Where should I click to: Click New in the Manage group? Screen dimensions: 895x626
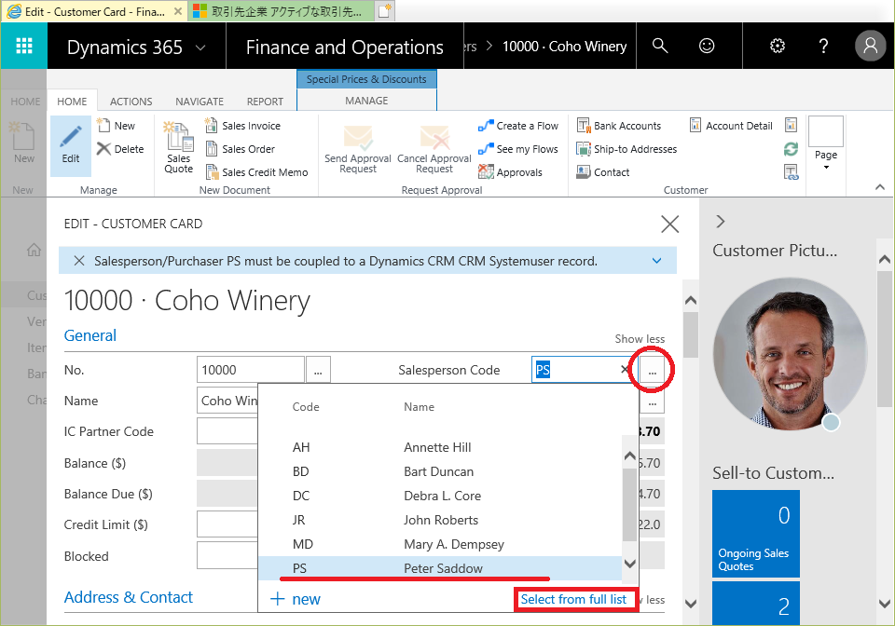pos(117,126)
